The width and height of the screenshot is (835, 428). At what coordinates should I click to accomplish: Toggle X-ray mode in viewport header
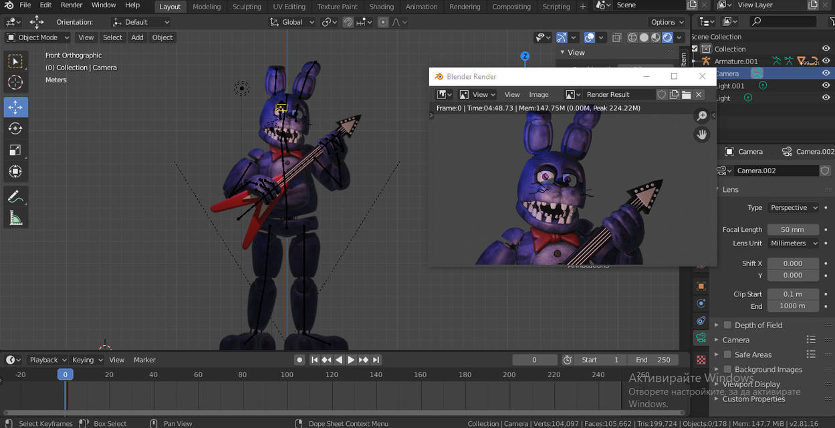pos(616,37)
